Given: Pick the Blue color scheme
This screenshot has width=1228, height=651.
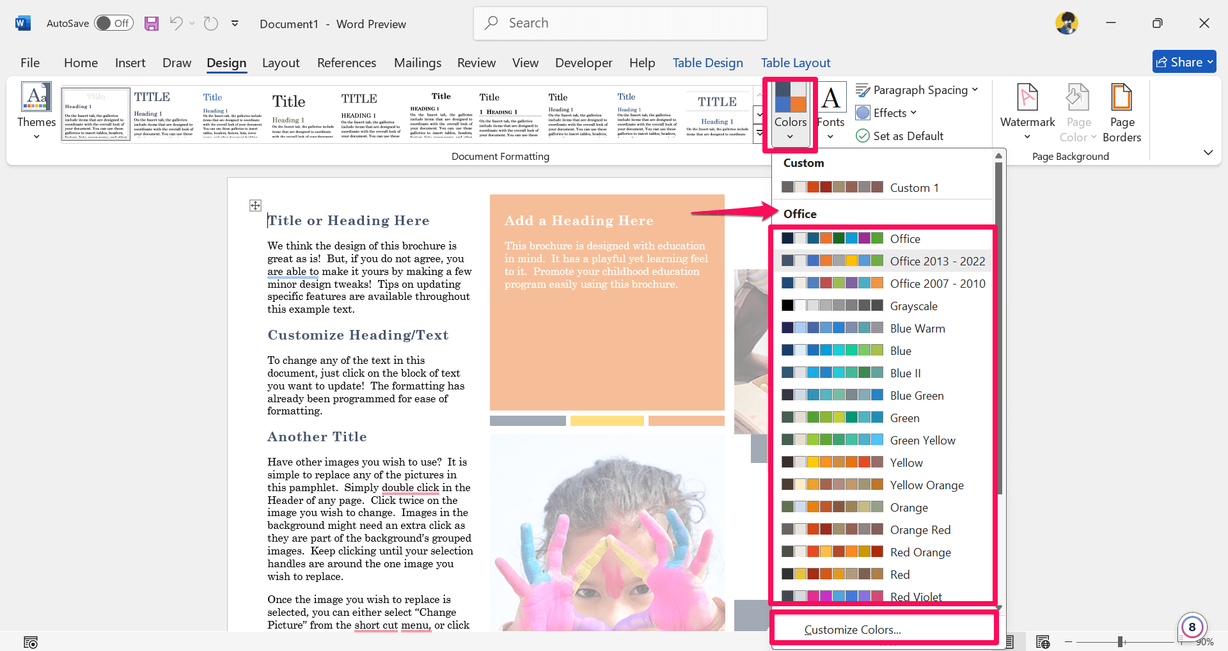Looking at the screenshot, I should click(x=883, y=350).
